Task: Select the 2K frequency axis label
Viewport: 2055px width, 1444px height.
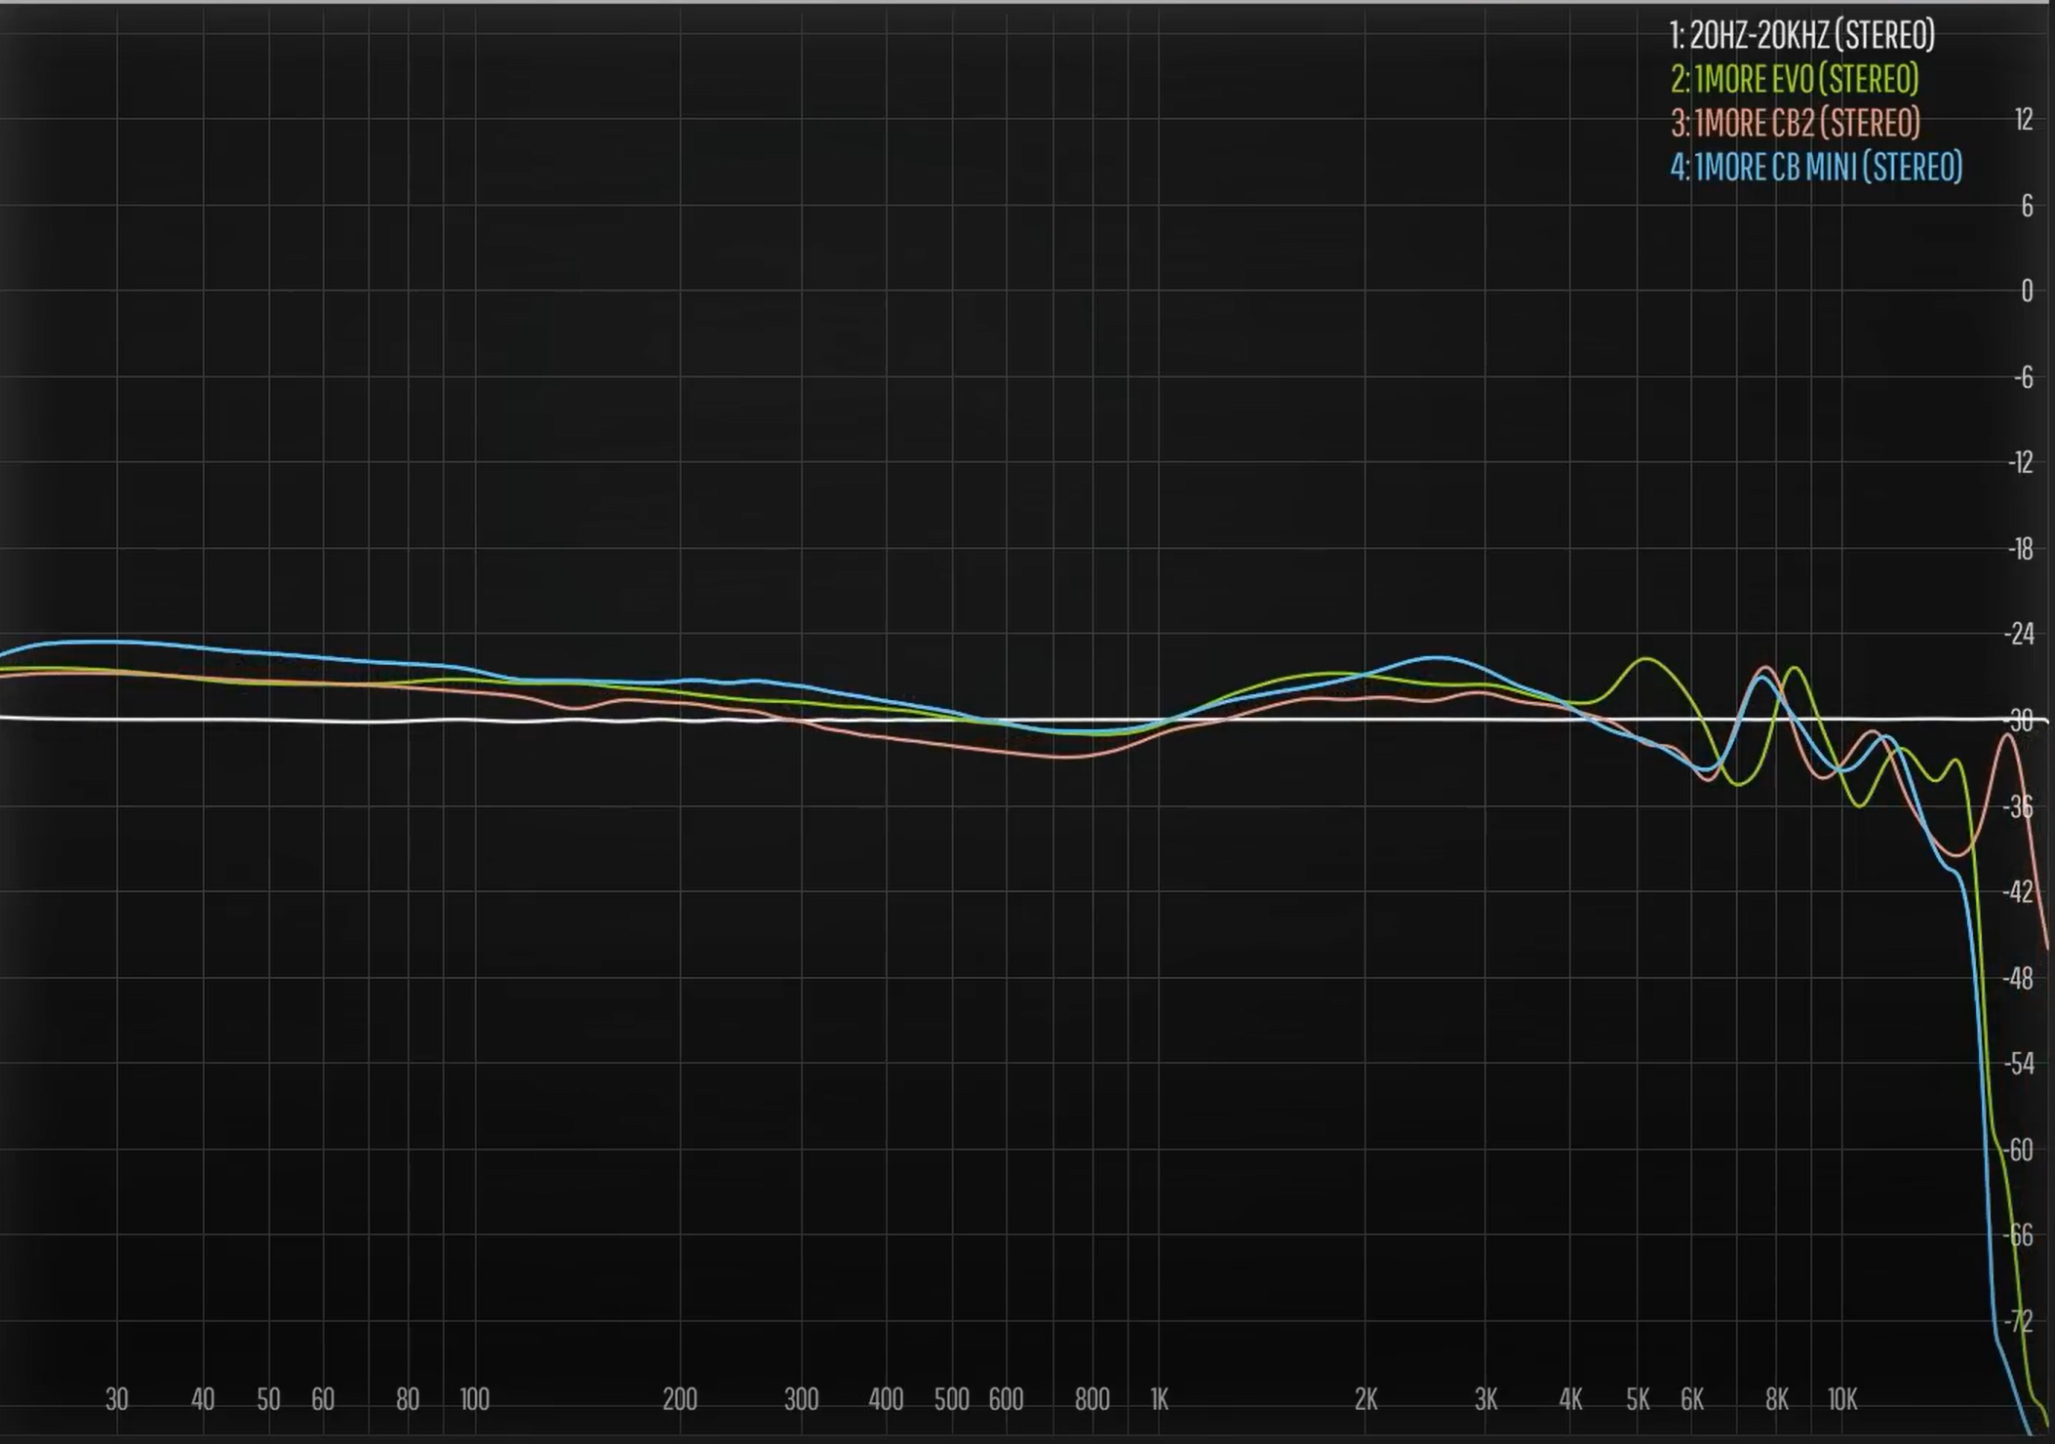Action: tap(1365, 1400)
